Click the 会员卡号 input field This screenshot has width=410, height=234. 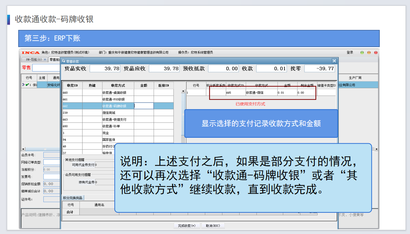pyautogui.click(x=52, y=155)
